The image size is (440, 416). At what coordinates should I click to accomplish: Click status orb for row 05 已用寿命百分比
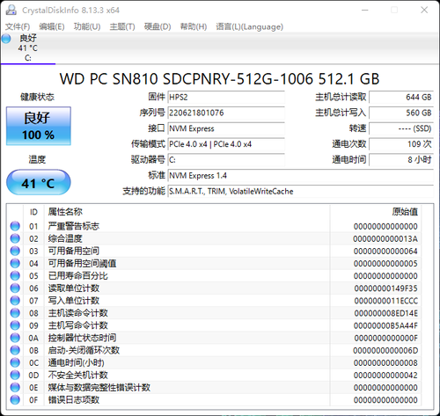pyautogui.click(x=15, y=275)
